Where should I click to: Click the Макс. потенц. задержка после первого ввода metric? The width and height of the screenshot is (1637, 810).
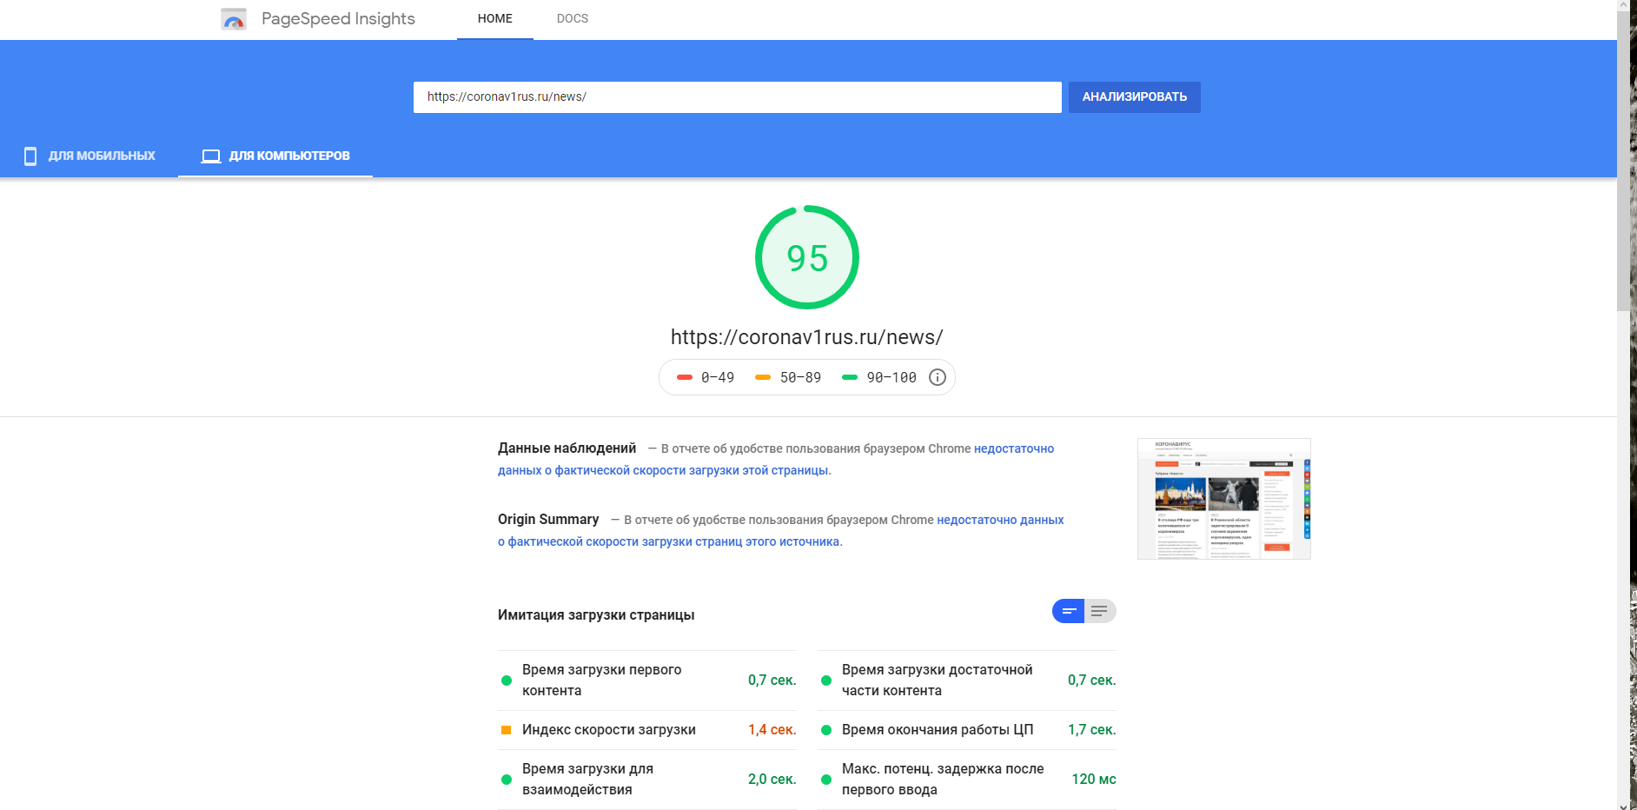tap(967, 780)
